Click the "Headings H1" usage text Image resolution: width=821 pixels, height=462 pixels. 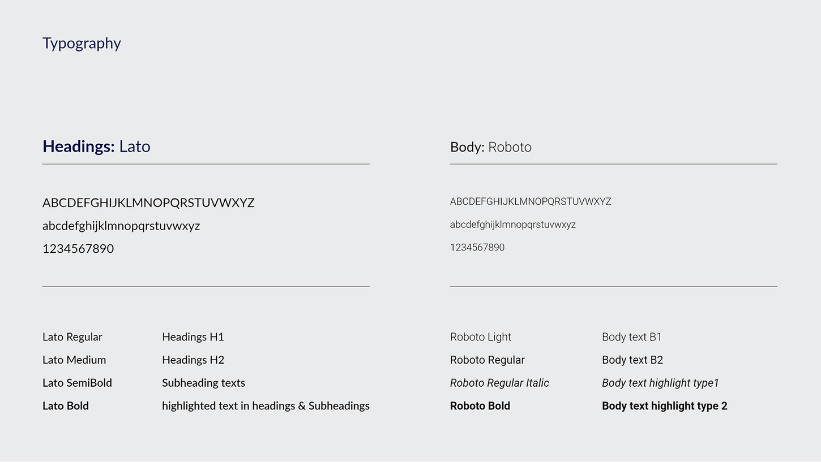coord(193,337)
